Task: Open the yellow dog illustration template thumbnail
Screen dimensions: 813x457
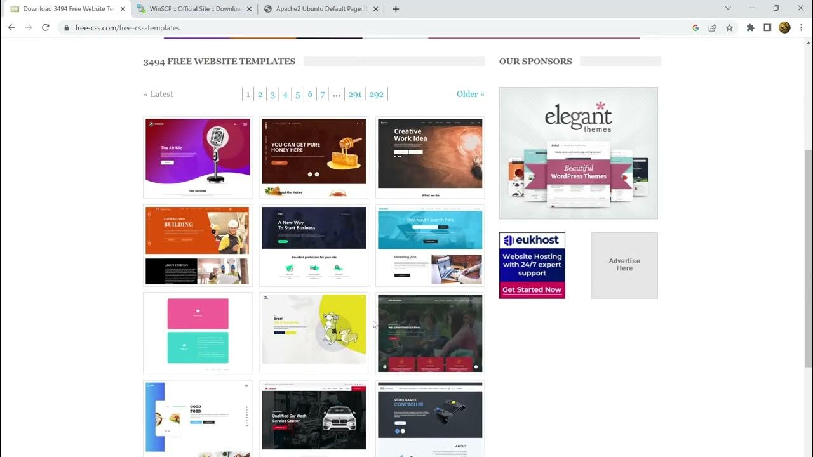Action: 314,333
